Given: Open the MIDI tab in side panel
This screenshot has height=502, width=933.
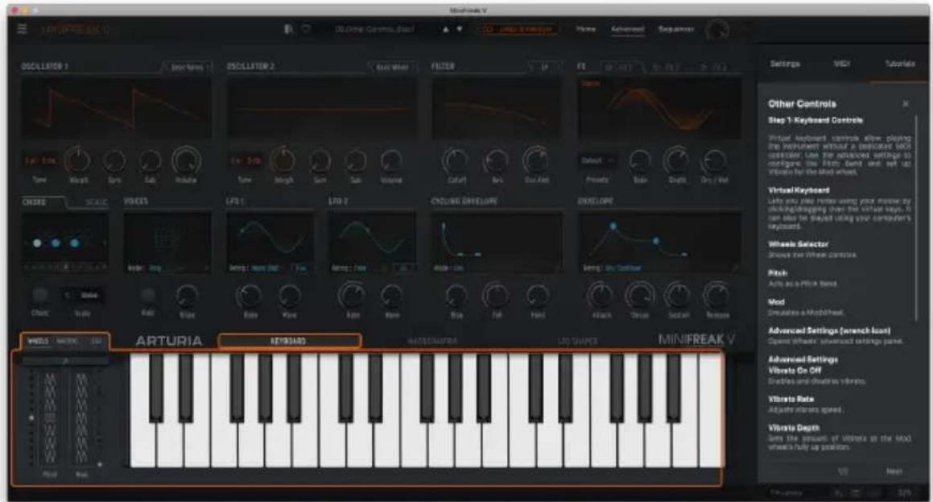Looking at the screenshot, I should [x=841, y=64].
